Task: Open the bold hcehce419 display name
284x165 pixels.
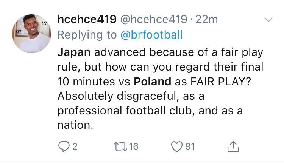Action: [87, 19]
